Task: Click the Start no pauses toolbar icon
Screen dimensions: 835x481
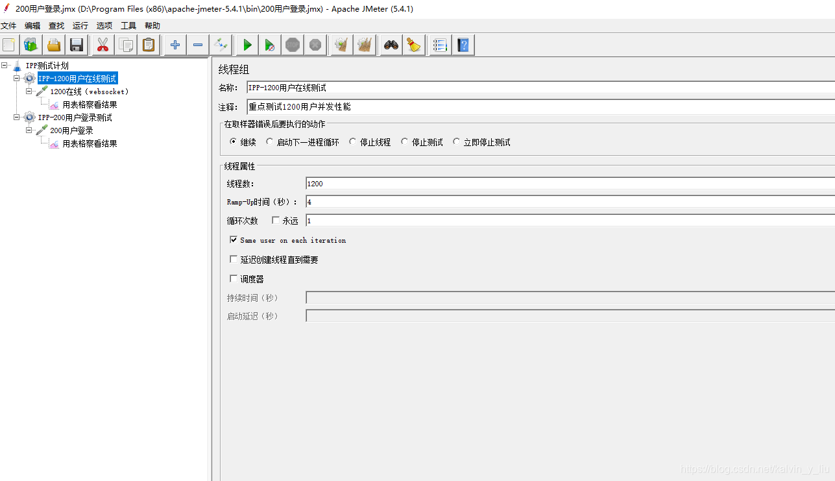Action: [x=270, y=45]
